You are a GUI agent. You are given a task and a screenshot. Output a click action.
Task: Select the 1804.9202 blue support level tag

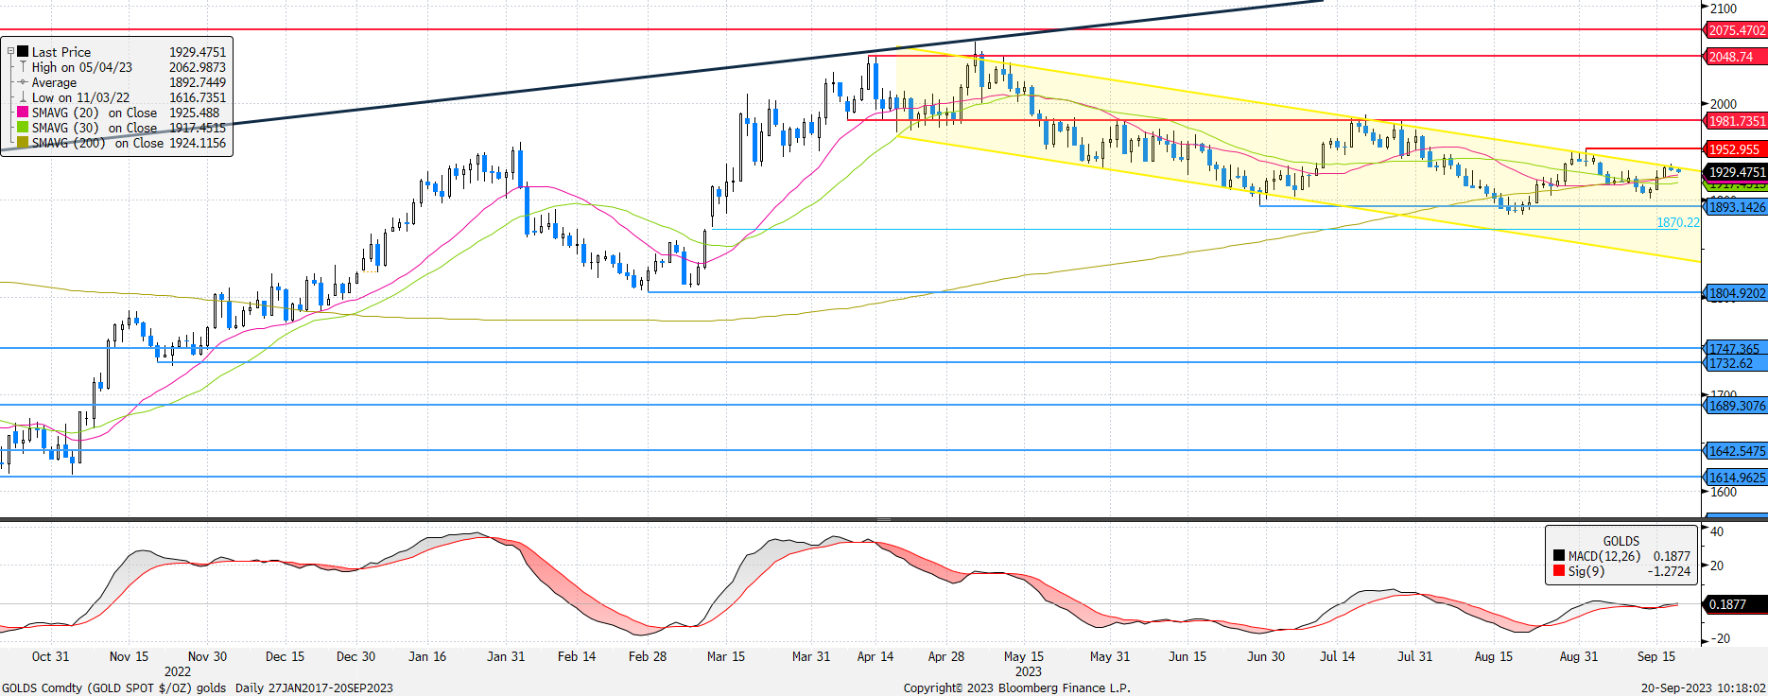1736,293
